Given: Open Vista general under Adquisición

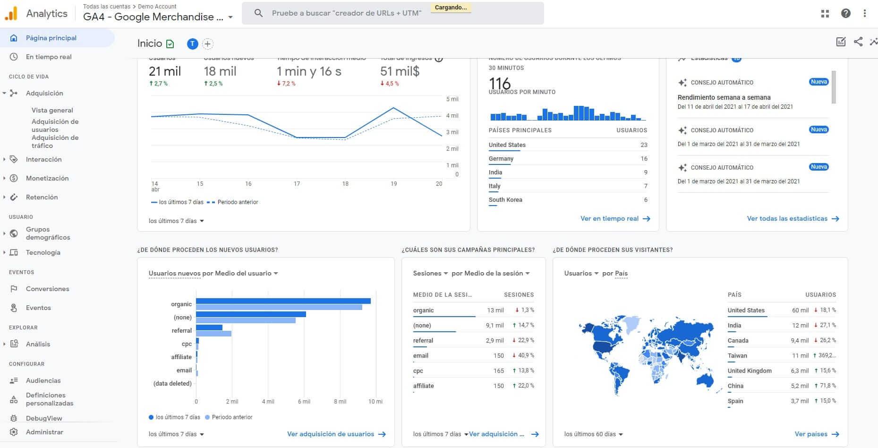Looking at the screenshot, I should point(52,110).
